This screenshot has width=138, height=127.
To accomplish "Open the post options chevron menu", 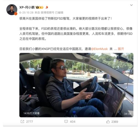I will (131, 5).
